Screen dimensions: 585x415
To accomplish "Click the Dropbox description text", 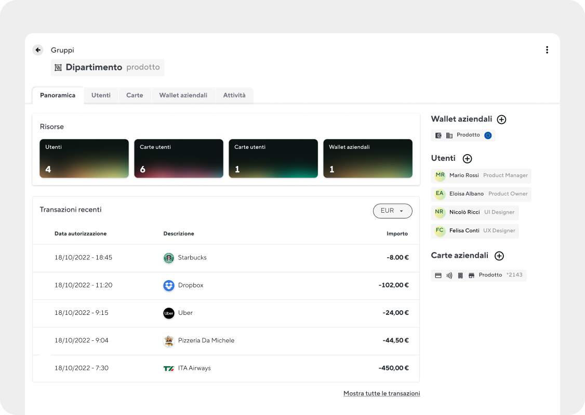I will pos(191,285).
